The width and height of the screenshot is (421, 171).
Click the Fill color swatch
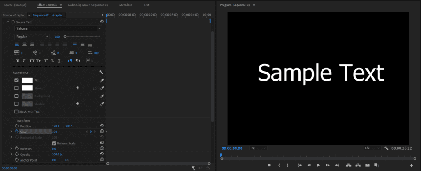27,80
